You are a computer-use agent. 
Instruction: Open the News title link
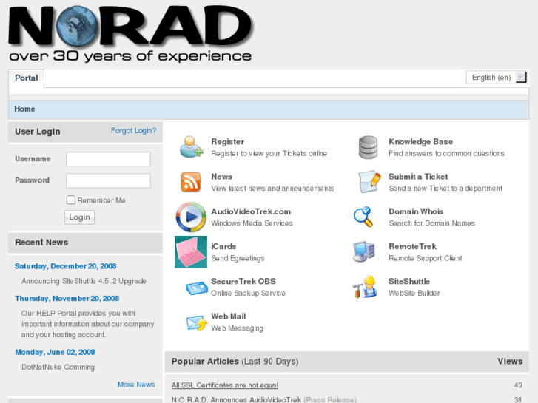pos(222,177)
